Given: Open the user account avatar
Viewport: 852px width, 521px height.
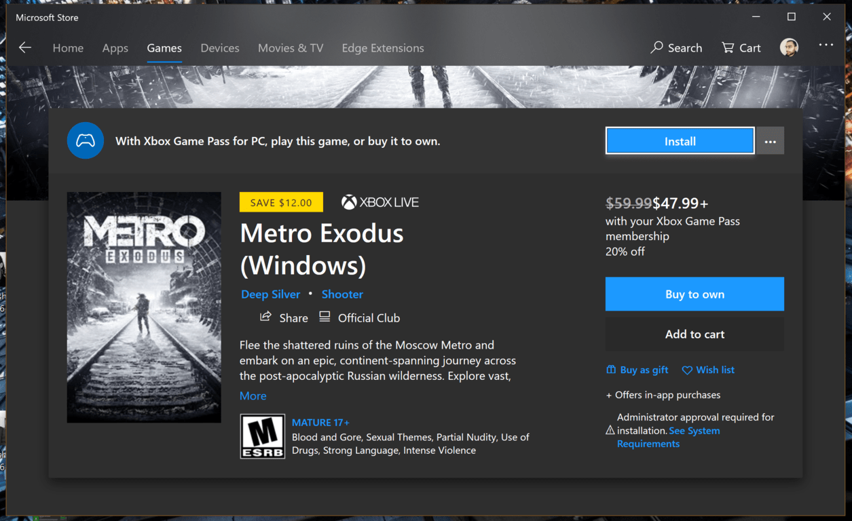Looking at the screenshot, I should coord(789,47).
